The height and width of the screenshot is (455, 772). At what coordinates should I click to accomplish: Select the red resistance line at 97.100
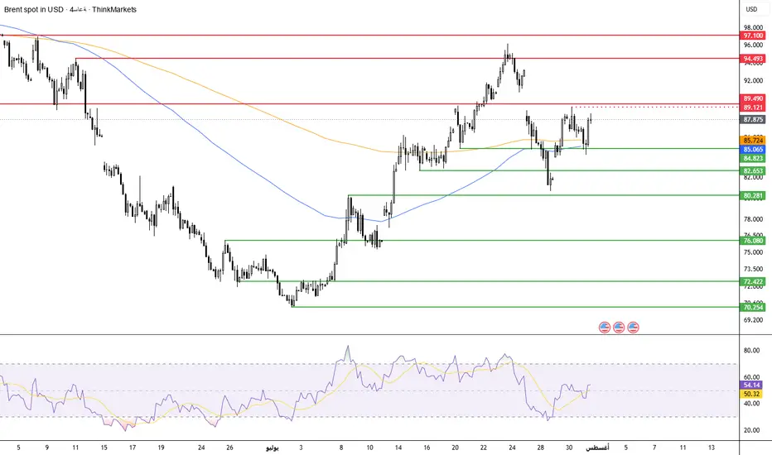(x=369, y=36)
